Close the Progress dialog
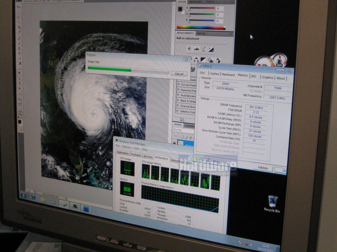The image size is (337, 252). click(186, 60)
